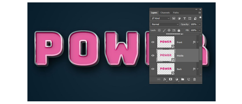Click fx indicator on Back layer
This screenshot has width=242, height=104.
(x=194, y=69)
